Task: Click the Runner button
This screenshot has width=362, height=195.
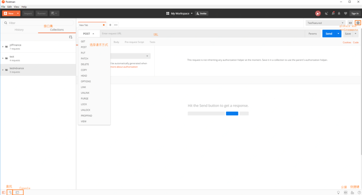Action: [x=42, y=13]
